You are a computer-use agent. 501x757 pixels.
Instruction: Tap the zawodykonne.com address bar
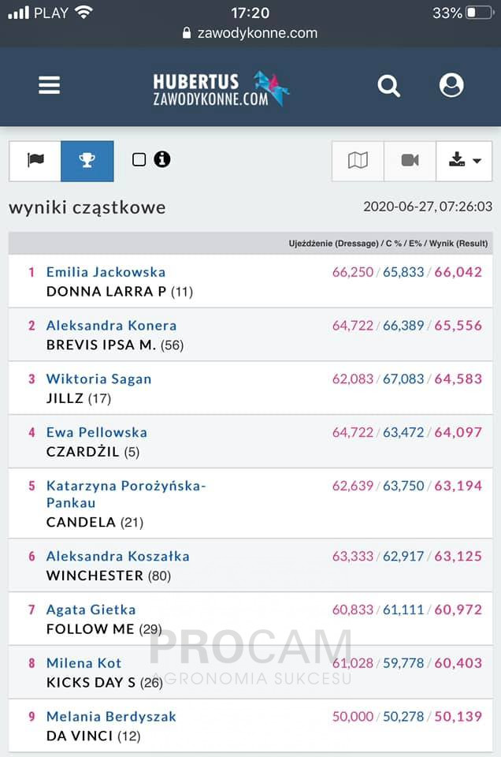pos(250,33)
